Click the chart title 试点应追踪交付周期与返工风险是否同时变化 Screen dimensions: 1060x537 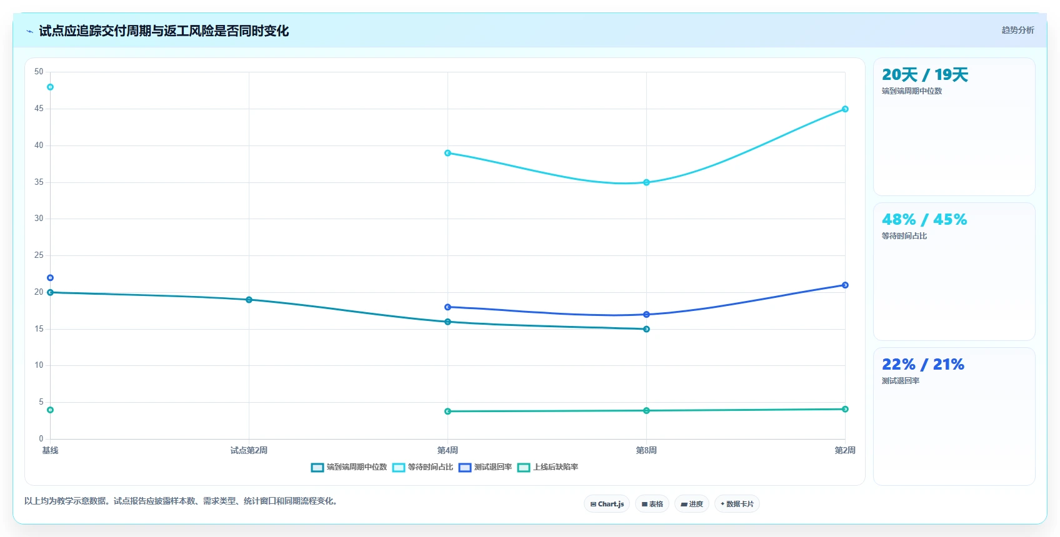click(x=164, y=31)
